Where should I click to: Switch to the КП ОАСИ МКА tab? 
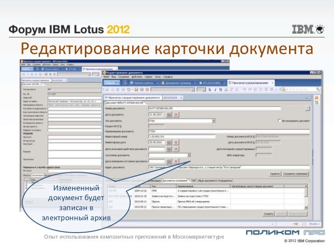pyautogui.click(x=212, y=83)
